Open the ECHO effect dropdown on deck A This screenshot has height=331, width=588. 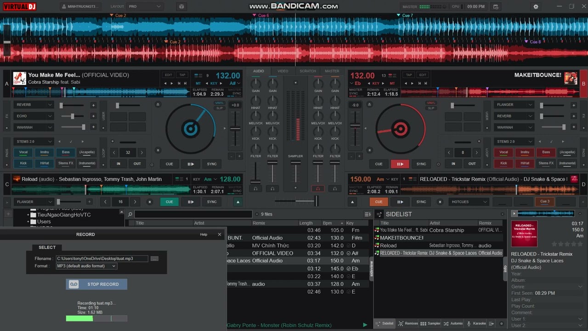click(x=34, y=116)
